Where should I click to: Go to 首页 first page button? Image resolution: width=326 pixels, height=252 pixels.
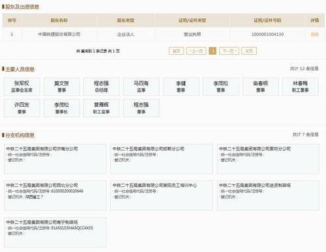pyautogui.click(x=176, y=51)
